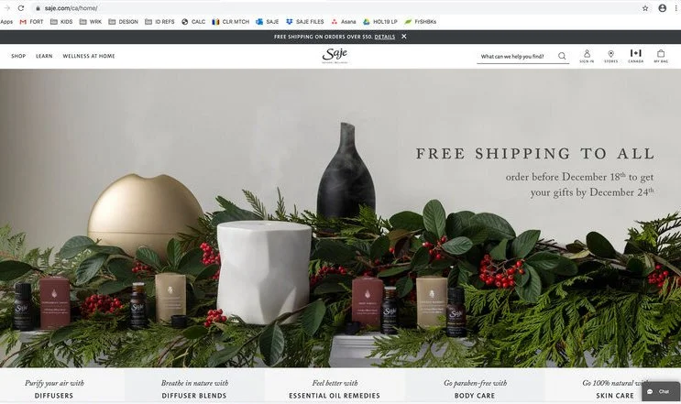The image size is (681, 404).
Task: Open the Diffuser Blends category tile
Action: (194, 388)
